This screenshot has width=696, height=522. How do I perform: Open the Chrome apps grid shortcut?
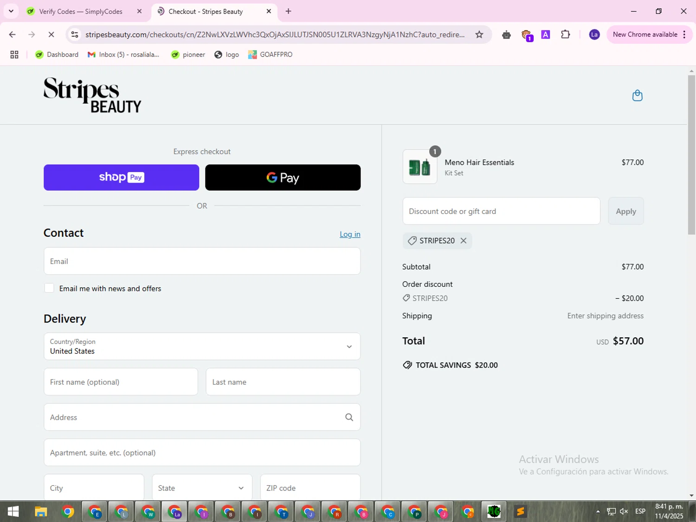(x=14, y=54)
